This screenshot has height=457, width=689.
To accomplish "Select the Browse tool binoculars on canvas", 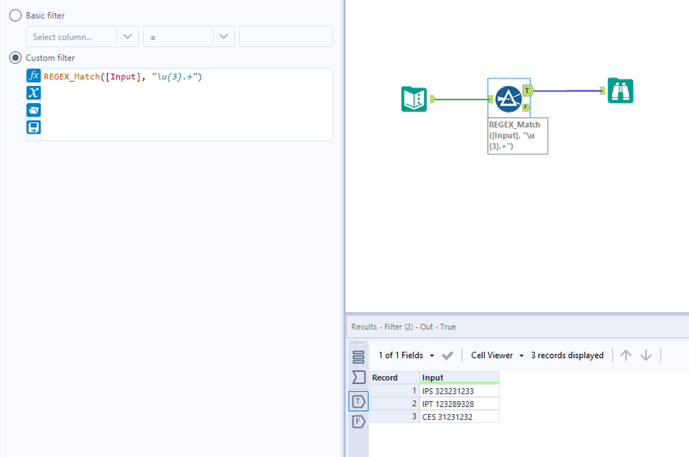I will 620,91.
